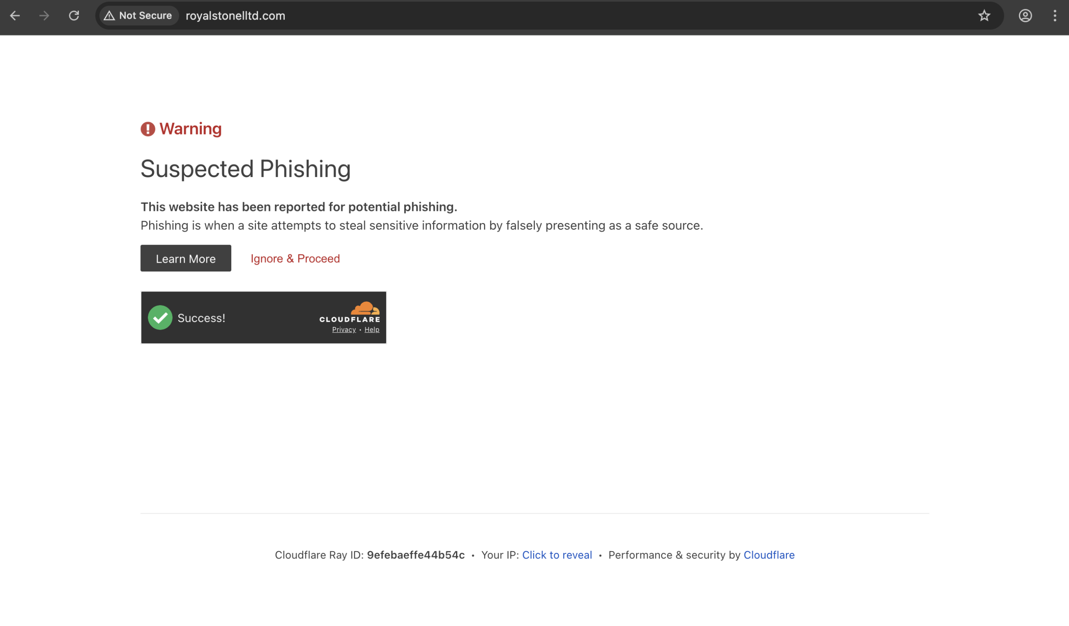Reveal your IP with Click to reveal
Image resolution: width=1069 pixels, height=626 pixels.
tap(557, 555)
